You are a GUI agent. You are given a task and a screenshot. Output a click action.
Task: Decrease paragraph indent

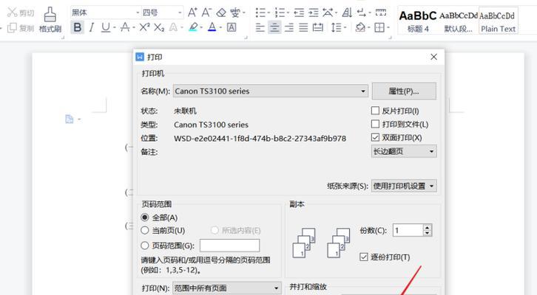[299, 13]
